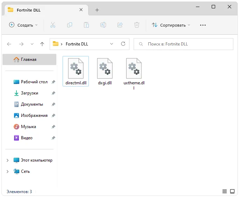
Task: Select the dxgi.dll file icon
Action: click(x=105, y=68)
